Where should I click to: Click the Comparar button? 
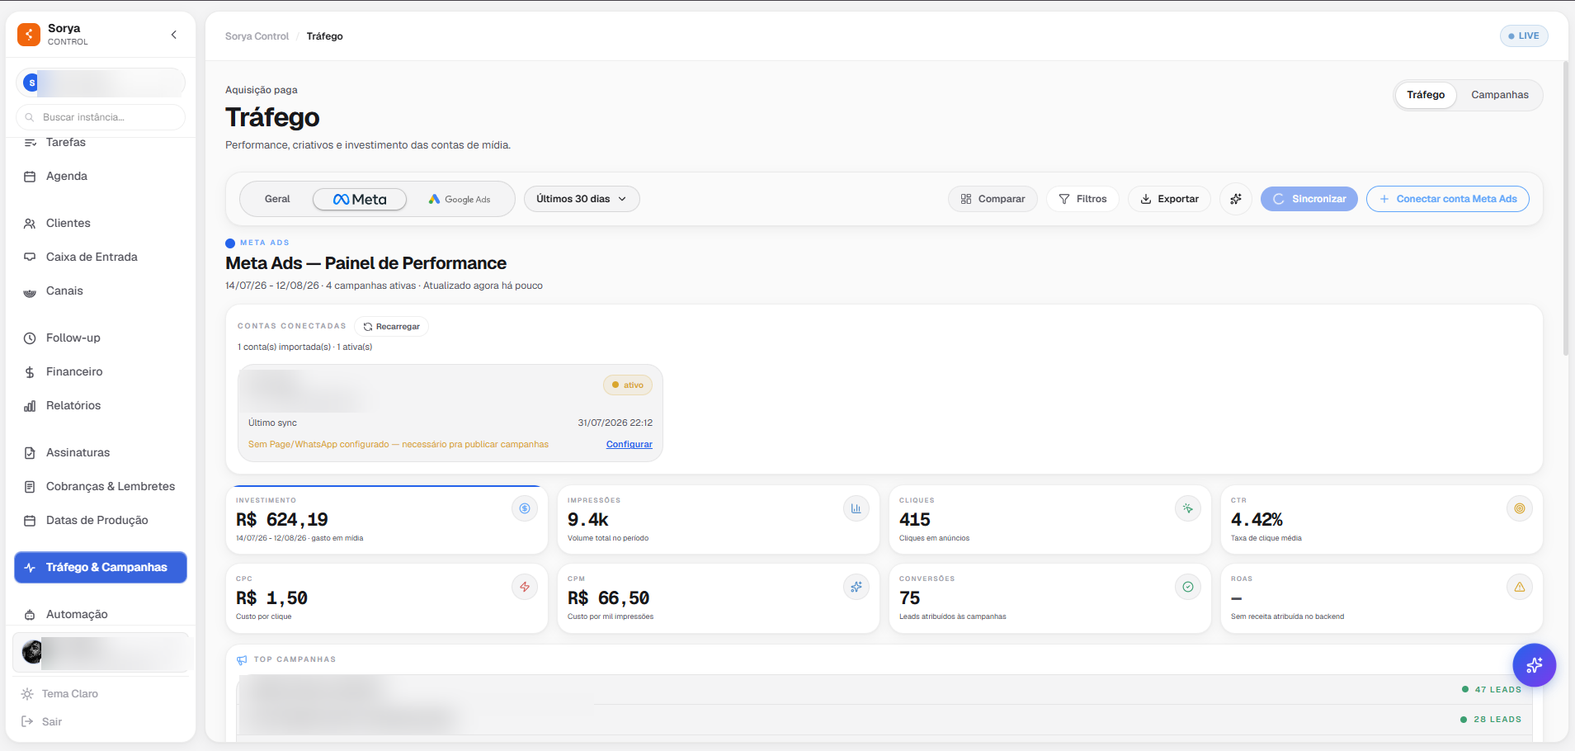coord(993,199)
